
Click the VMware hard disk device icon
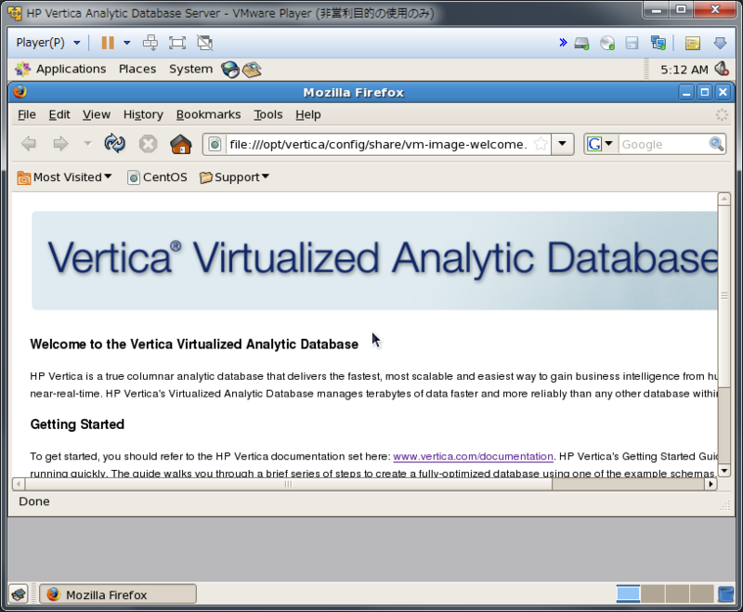point(581,44)
